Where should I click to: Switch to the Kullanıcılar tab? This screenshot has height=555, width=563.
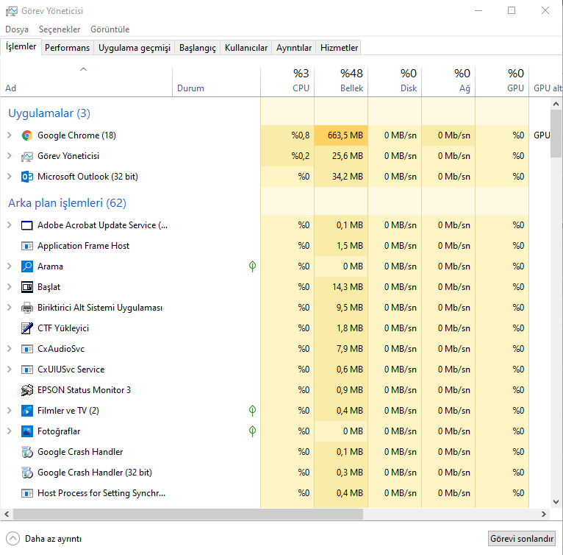[x=246, y=48]
